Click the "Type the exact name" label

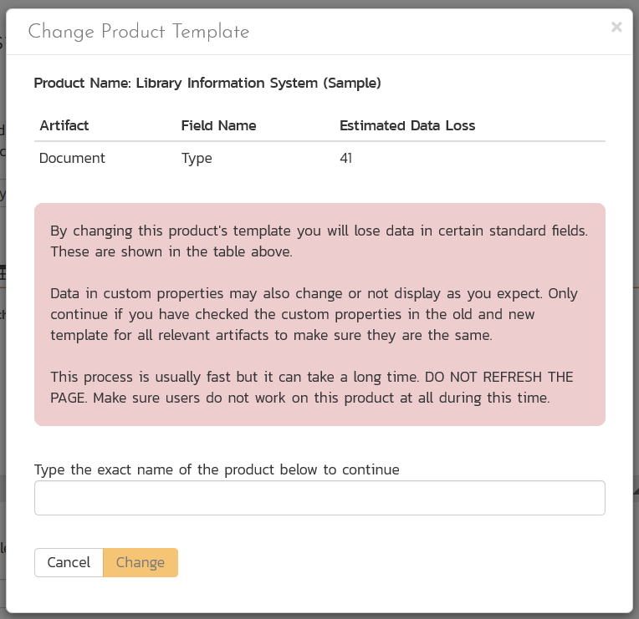click(x=217, y=469)
